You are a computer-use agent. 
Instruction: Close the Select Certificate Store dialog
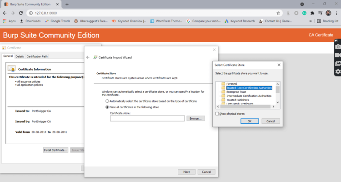point(279,65)
